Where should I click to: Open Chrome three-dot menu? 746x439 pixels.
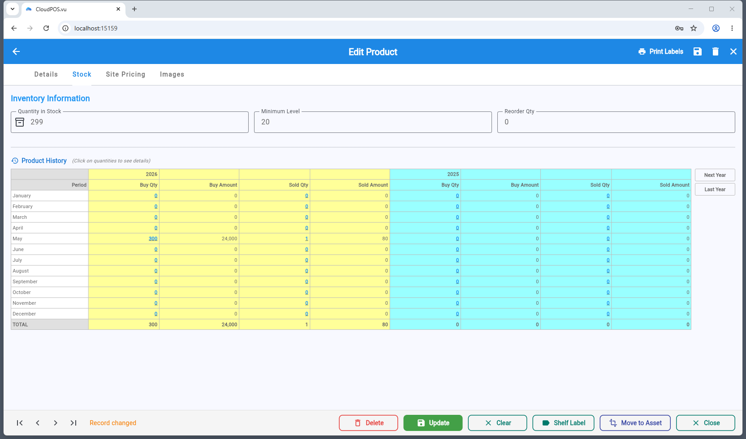732,28
